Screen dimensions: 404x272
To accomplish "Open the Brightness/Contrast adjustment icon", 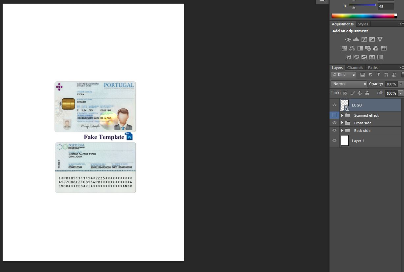I will pyautogui.click(x=348, y=39).
